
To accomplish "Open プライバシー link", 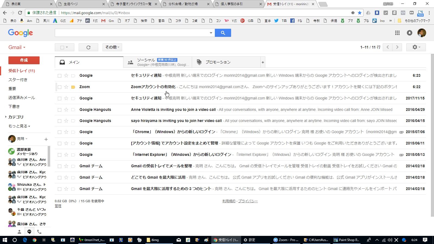I will [x=248, y=201].
